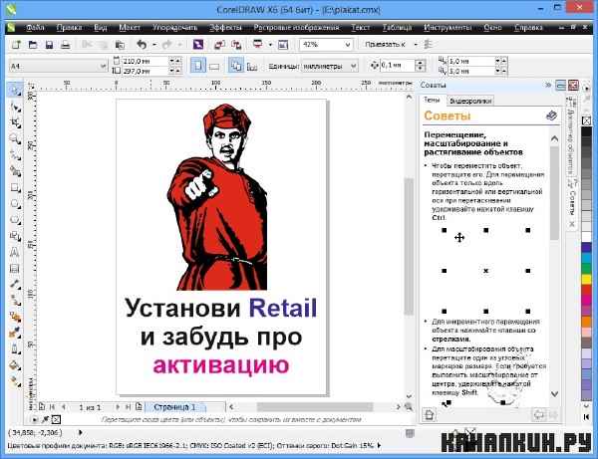This screenshot has height=459, width=598.
Task: Open the undo history dropdown arrow
Action: point(154,45)
